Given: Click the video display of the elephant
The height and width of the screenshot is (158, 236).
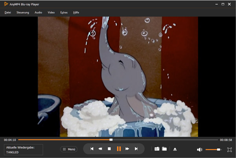Looking at the screenshot, I should click(118, 77).
